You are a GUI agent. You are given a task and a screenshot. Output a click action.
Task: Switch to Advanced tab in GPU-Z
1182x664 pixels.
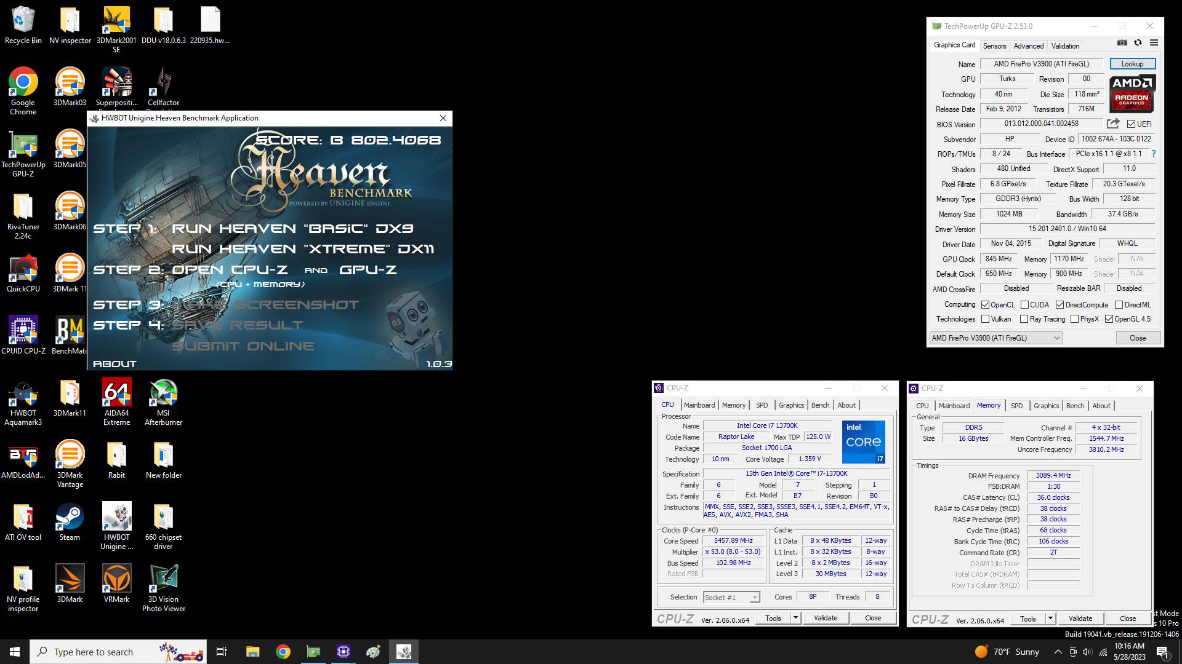(1029, 46)
